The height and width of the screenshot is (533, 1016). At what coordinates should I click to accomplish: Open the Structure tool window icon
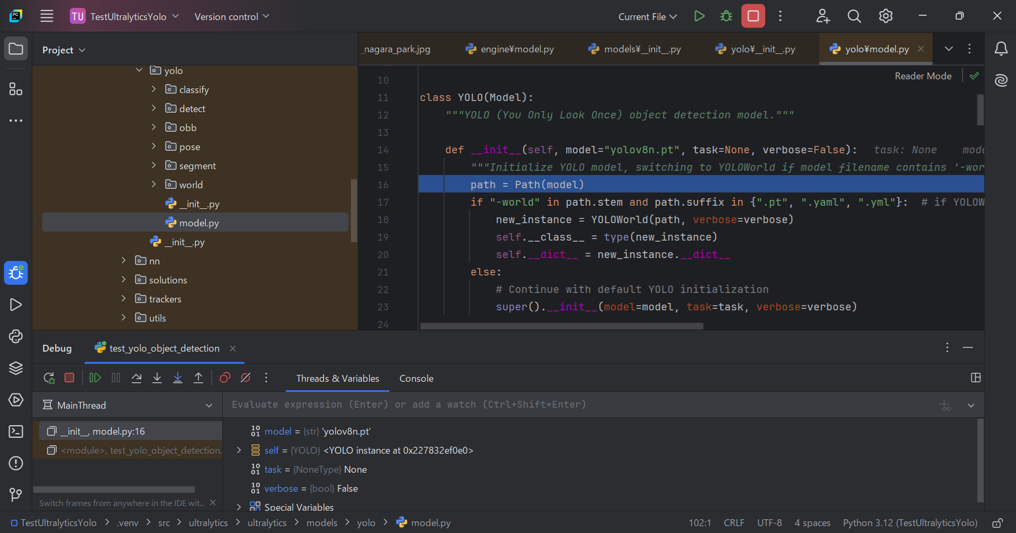[16, 89]
